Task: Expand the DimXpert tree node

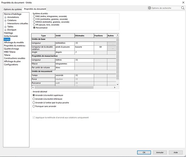Action: (5, 30)
